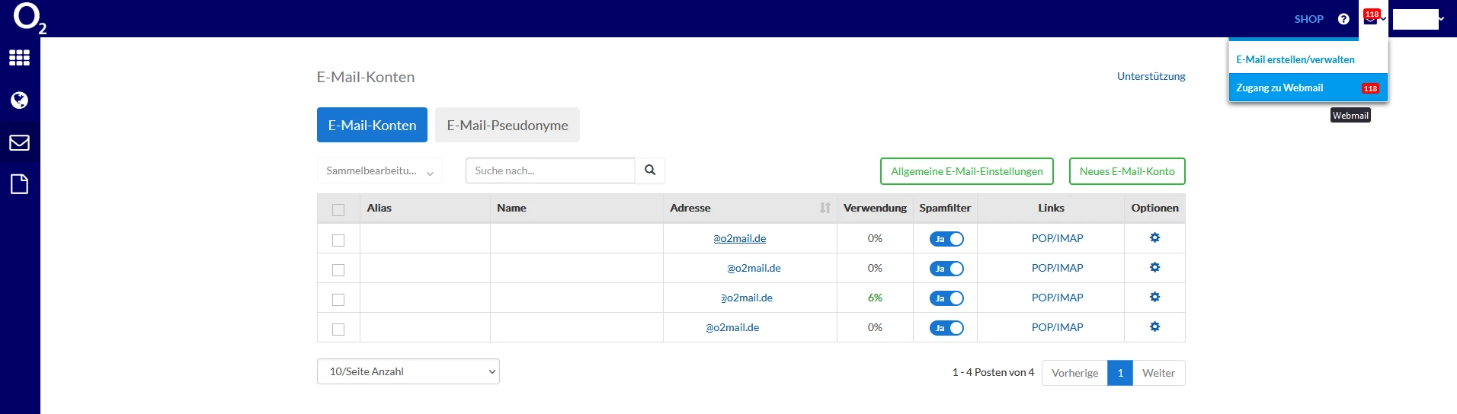
Task: Click the help question mark icon
Action: click(x=1343, y=19)
